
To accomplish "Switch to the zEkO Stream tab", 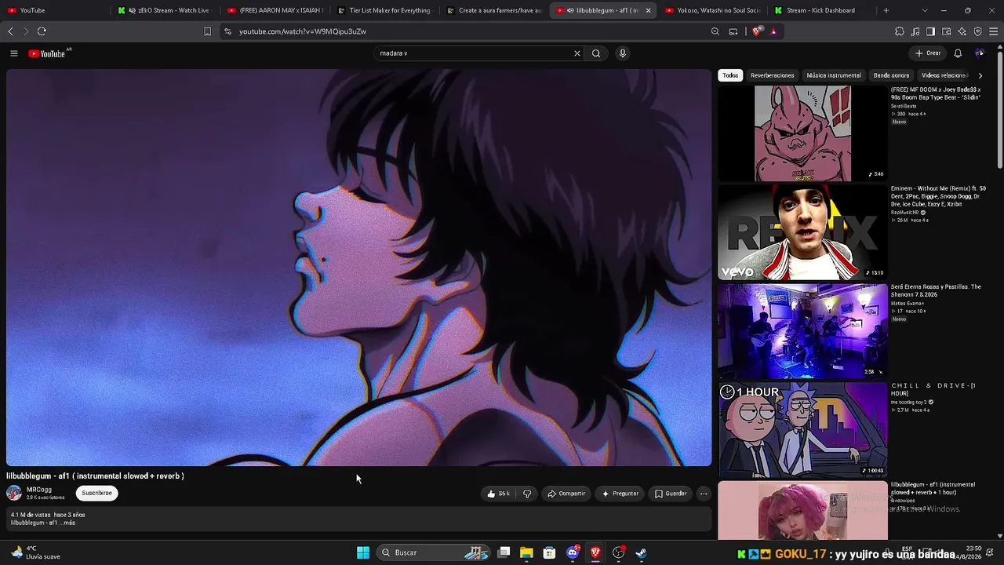I will (x=166, y=10).
